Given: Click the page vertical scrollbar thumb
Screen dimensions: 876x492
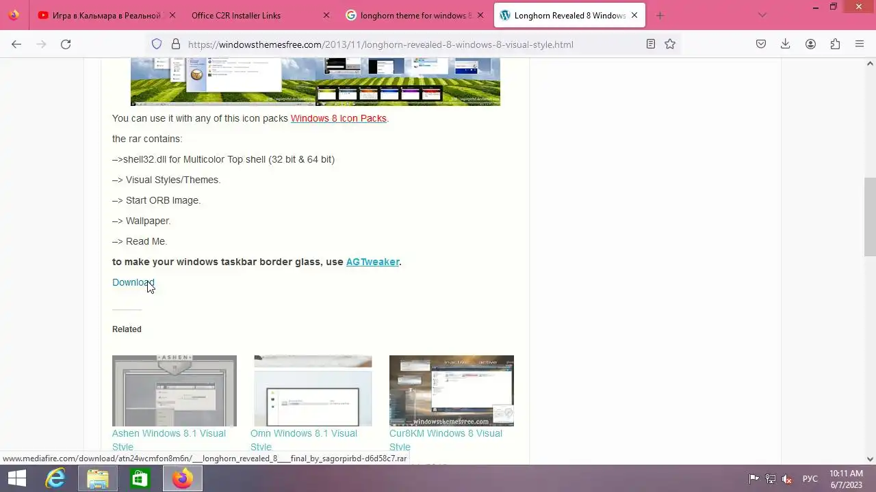Looking at the screenshot, I should pos(870,216).
